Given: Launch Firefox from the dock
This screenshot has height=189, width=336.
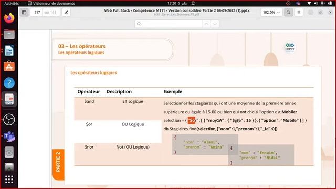Looking at the screenshot, I should coord(9,18).
